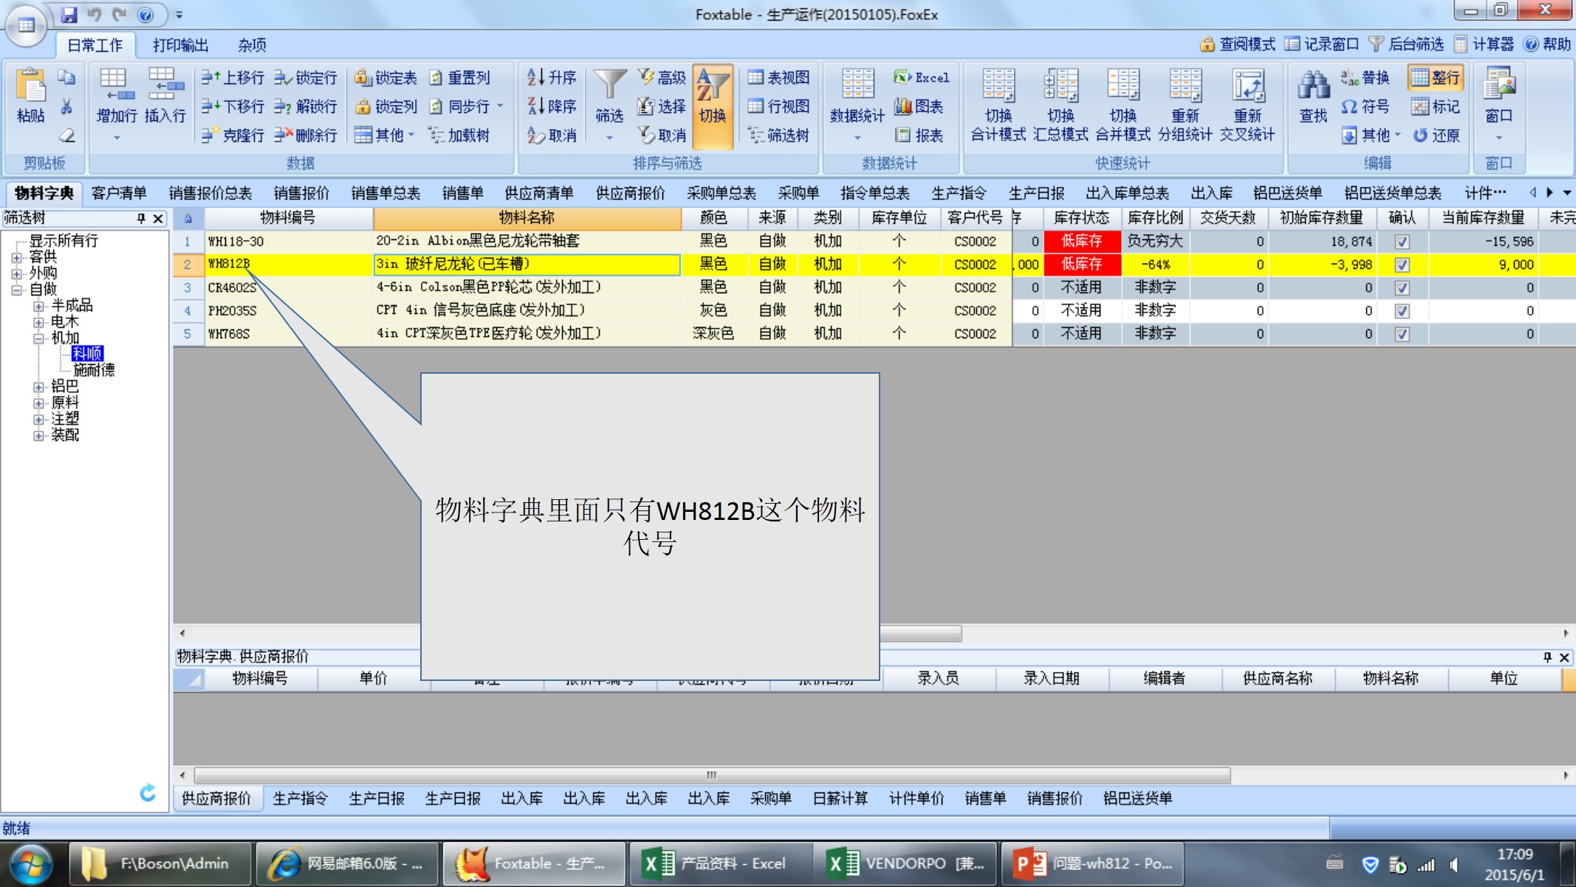
Task: Click the main table horizontal scrollbar
Action: (920, 634)
